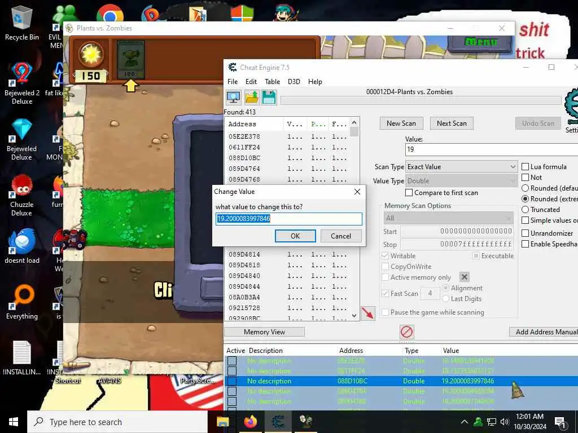Open the D3D menu

[x=294, y=81]
